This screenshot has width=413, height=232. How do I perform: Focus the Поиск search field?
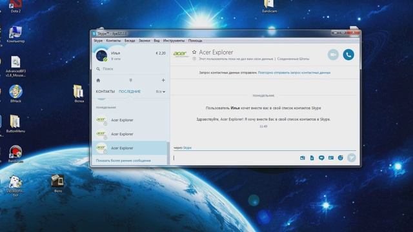[130, 69]
